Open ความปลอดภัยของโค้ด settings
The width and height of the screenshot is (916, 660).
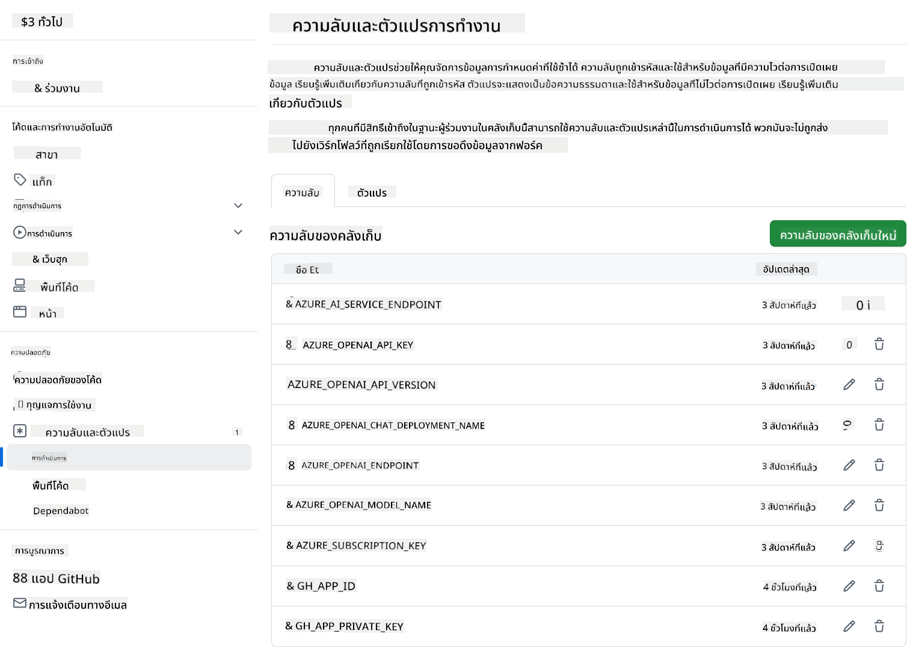tap(58, 379)
